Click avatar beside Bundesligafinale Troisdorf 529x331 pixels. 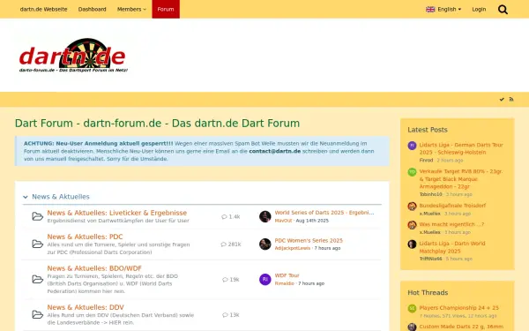[412, 206]
